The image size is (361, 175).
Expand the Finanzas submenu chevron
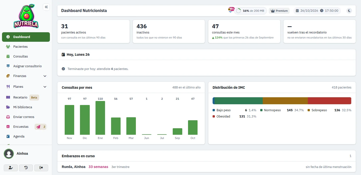click(x=45, y=76)
